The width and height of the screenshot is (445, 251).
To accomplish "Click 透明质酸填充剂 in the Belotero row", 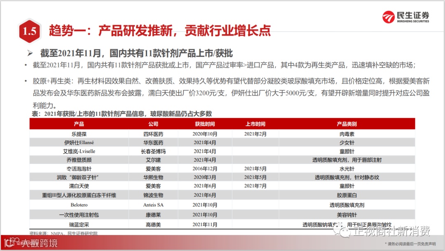I will [x=347, y=205].
